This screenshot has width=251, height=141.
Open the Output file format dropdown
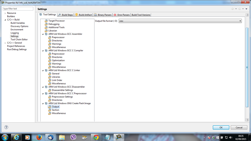180,21
